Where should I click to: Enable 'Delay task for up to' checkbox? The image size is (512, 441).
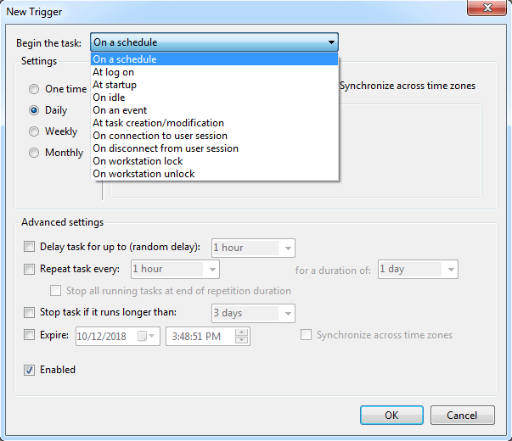point(29,247)
